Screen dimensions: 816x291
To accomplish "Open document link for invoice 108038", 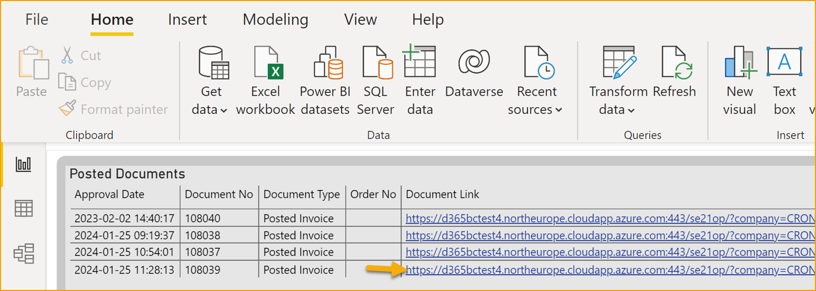I will click(x=610, y=235).
